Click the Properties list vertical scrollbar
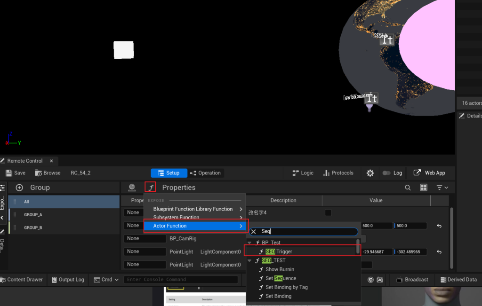This screenshot has width=482, height=306. [x=451, y=238]
